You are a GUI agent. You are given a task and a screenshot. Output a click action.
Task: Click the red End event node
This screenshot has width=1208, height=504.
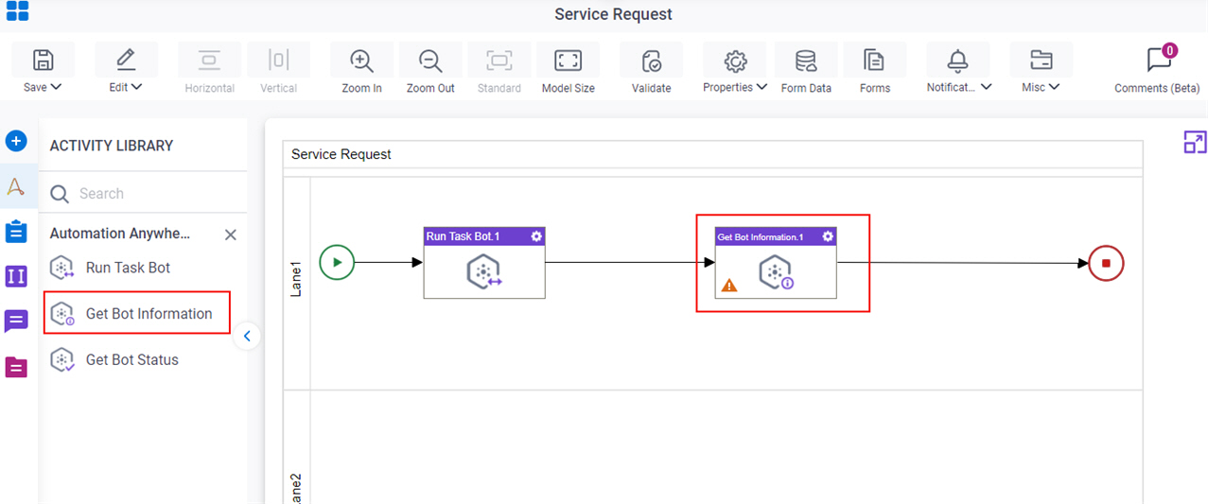1106,263
